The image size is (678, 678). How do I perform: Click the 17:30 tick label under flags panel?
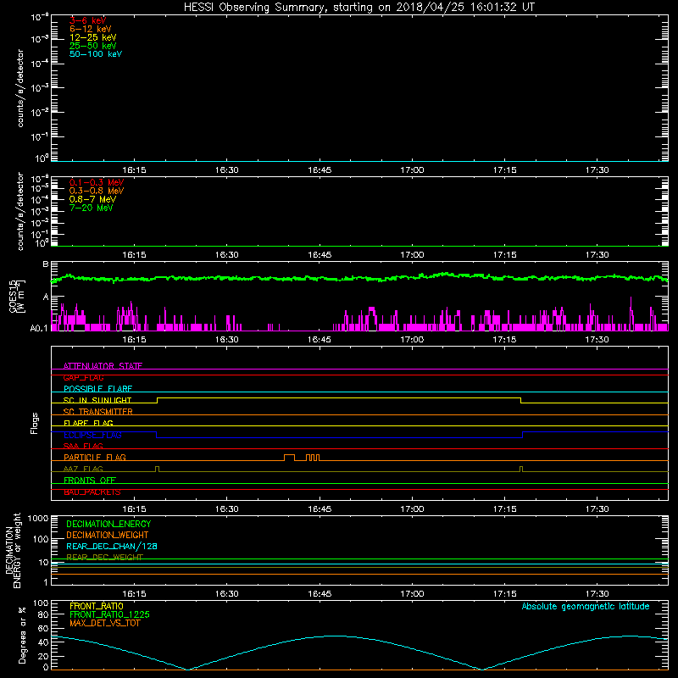click(x=597, y=509)
